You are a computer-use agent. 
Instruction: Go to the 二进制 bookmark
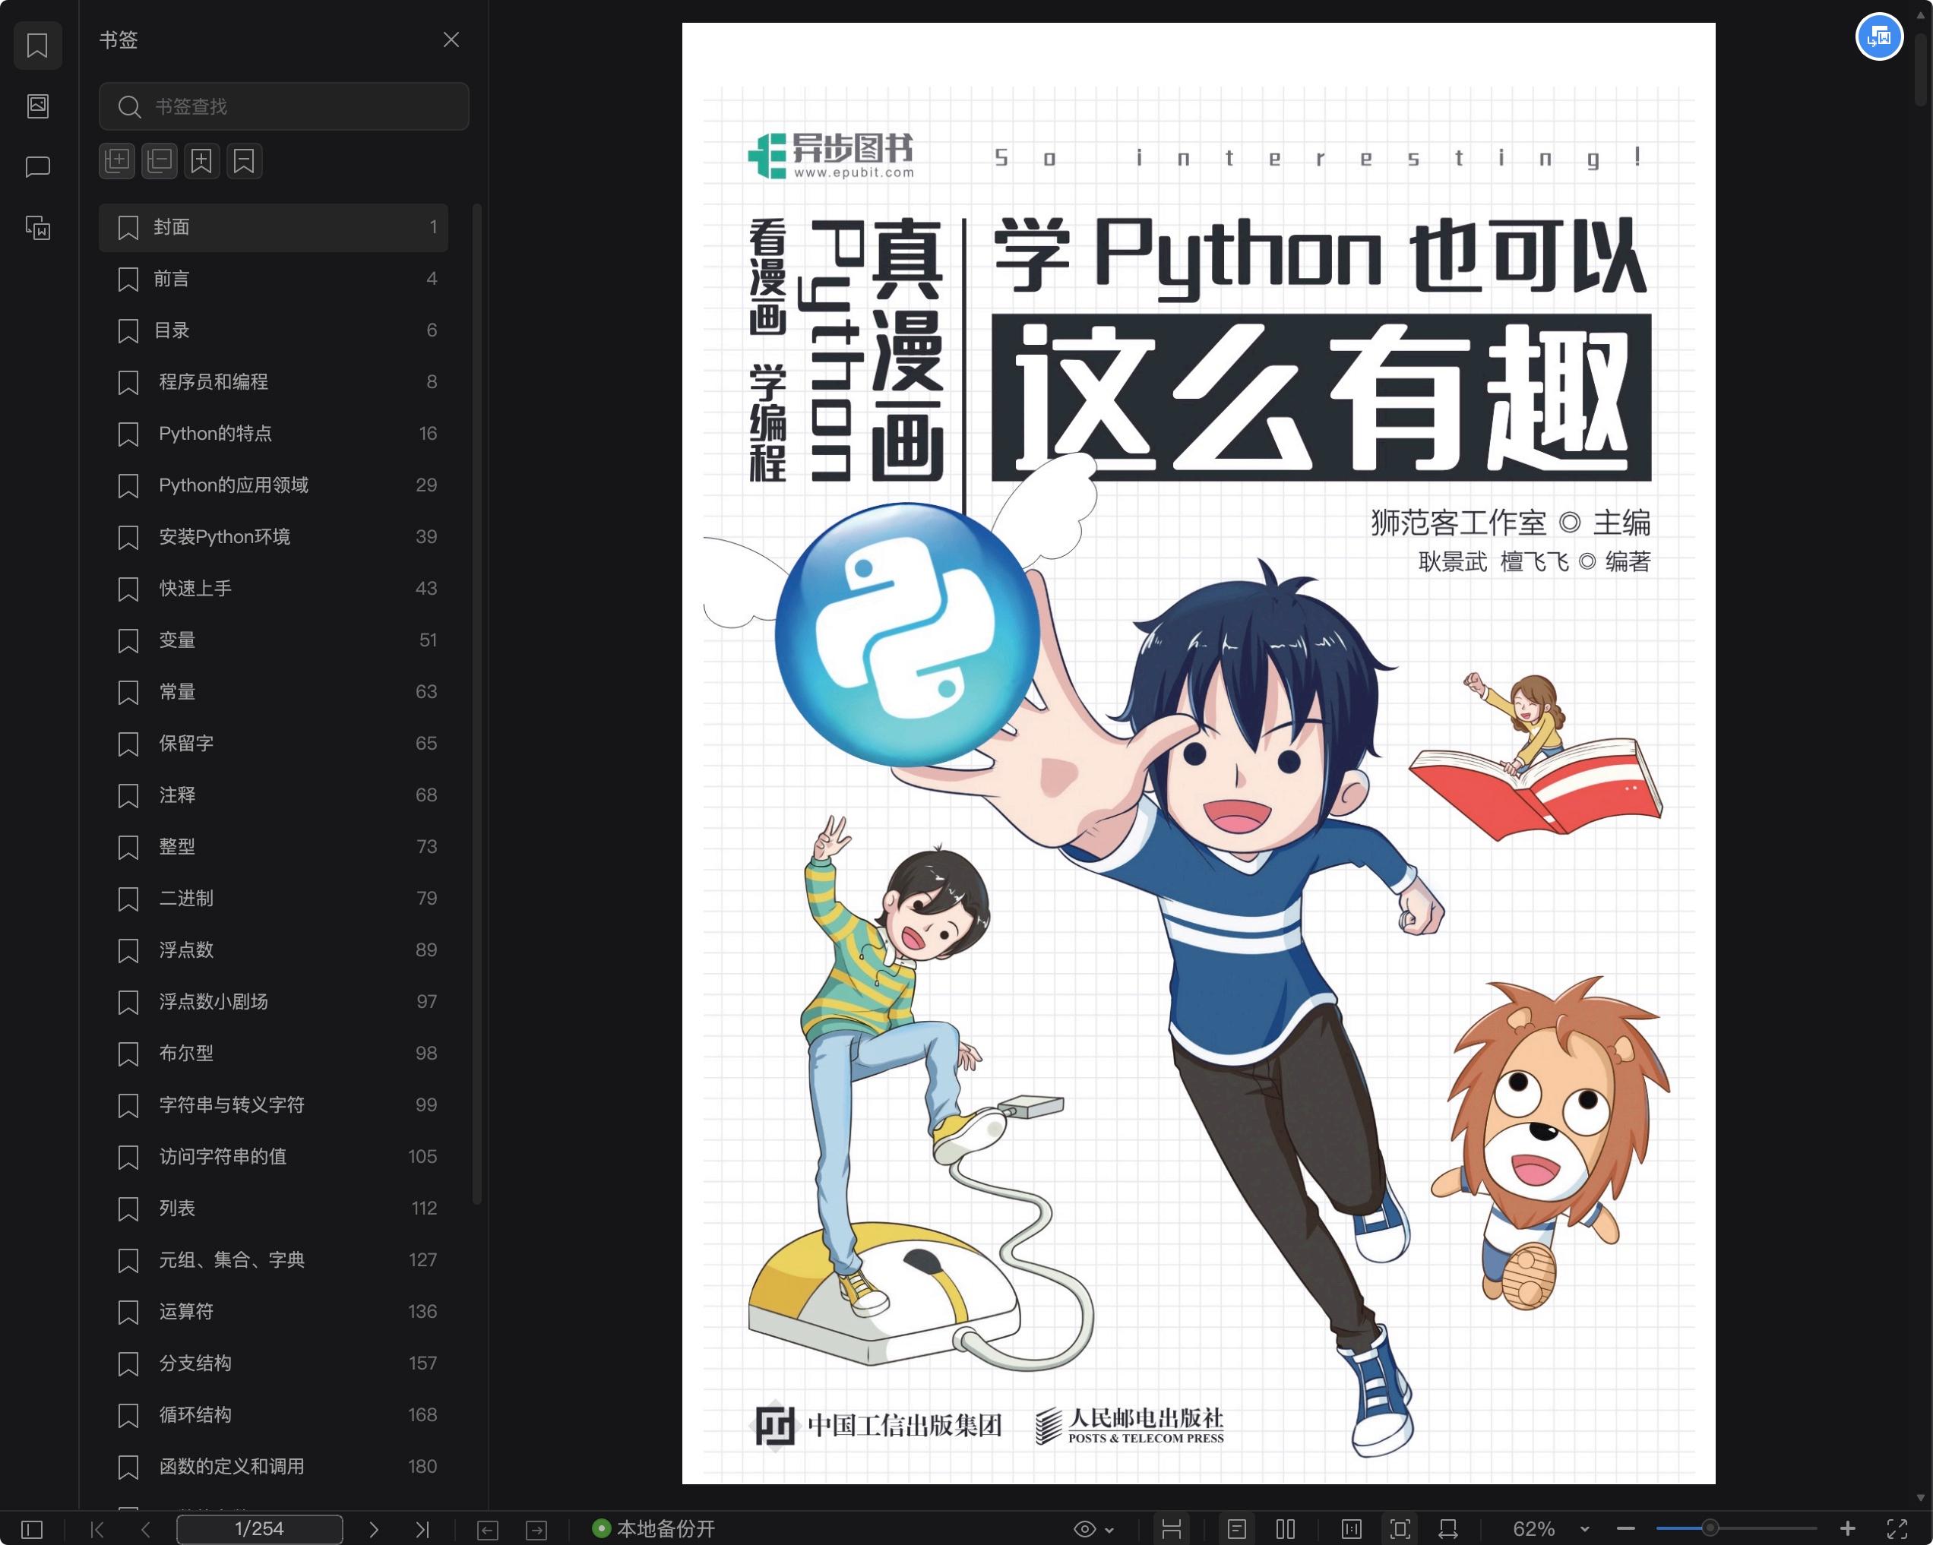click(274, 899)
